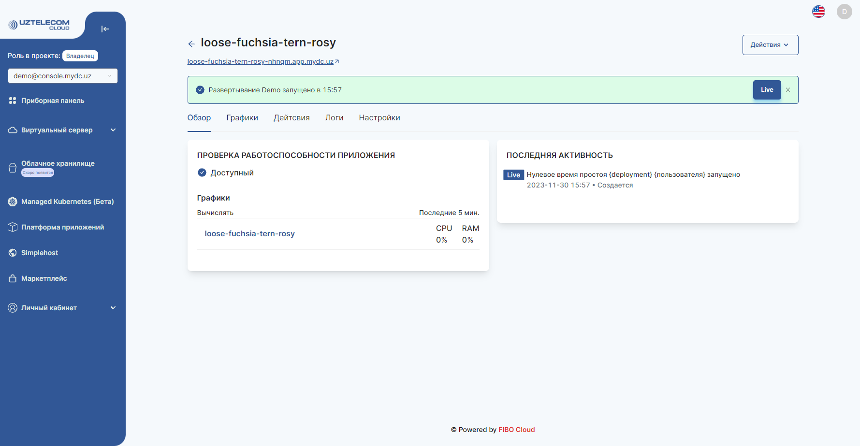Open the demo@console.mydc.uz project selector
860x446 pixels.
tap(62, 76)
